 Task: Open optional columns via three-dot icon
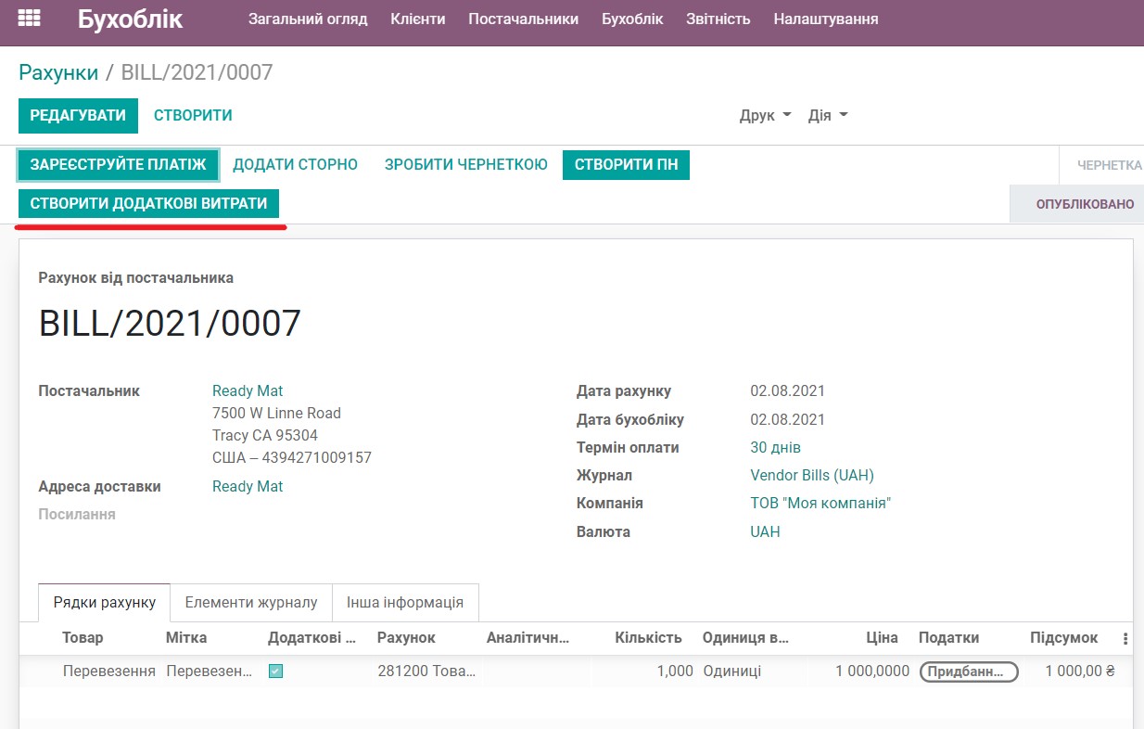tap(1125, 638)
